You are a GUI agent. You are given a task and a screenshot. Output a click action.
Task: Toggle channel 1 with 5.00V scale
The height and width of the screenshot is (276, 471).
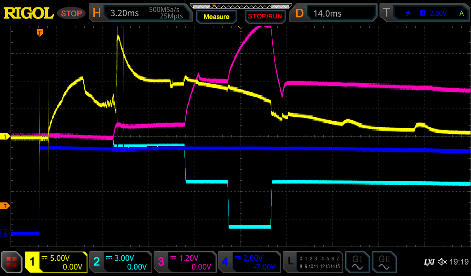tap(56, 262)
